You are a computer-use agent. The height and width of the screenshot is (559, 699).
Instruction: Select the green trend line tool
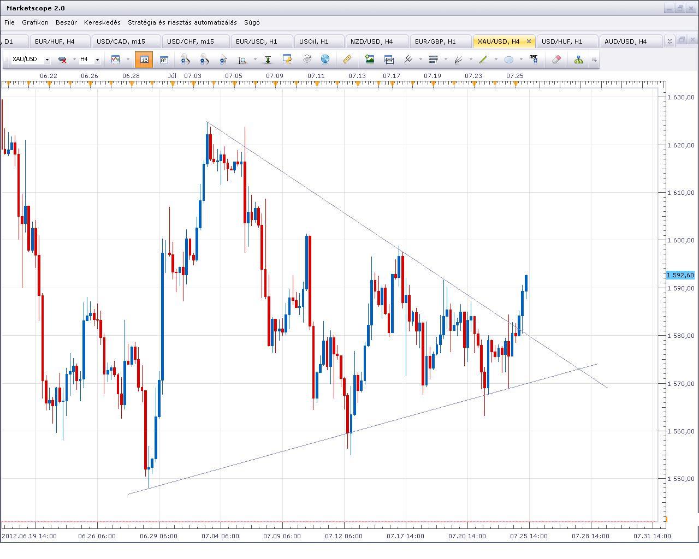[x=483, y=59]
